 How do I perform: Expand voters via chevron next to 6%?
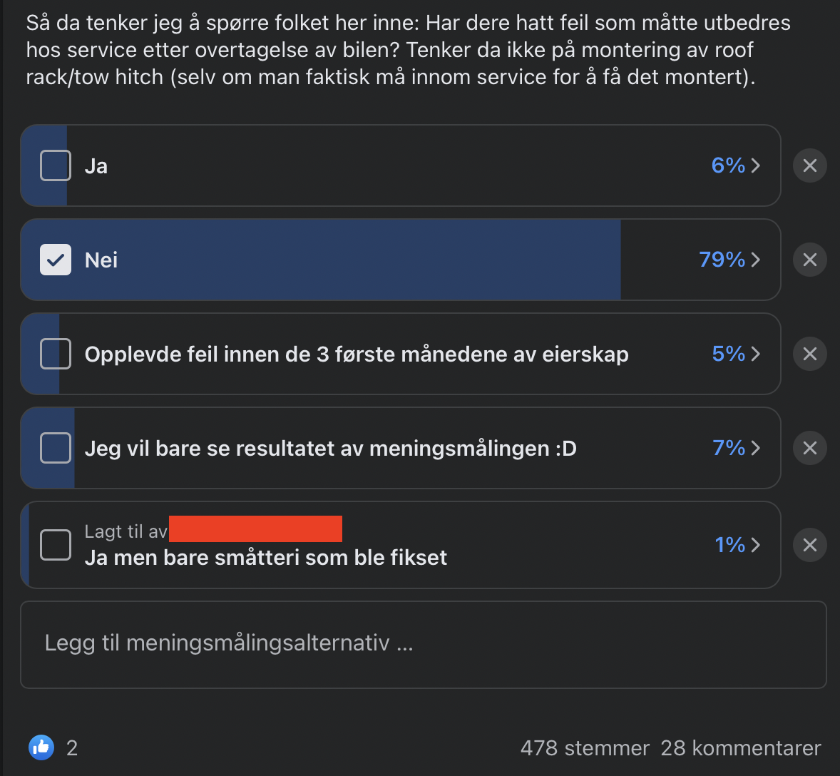756,165
